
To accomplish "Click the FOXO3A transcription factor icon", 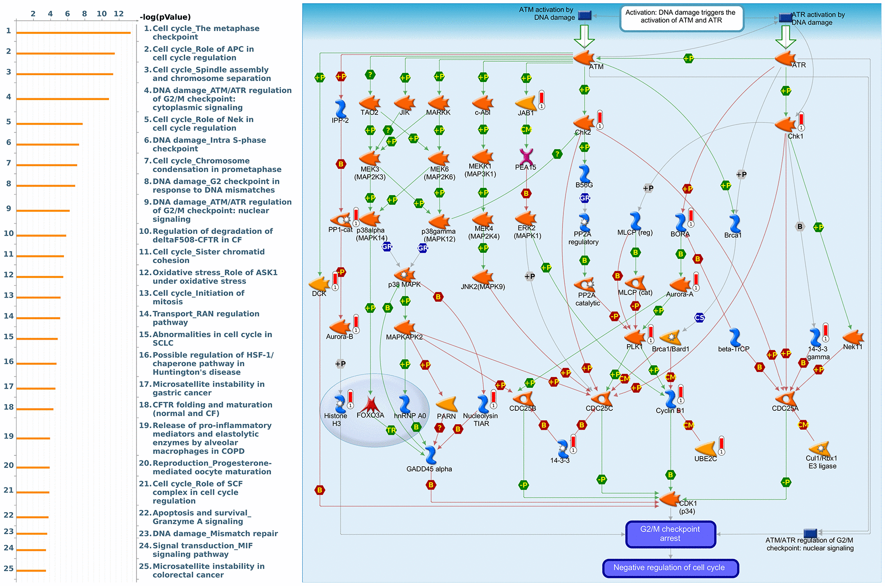I will [x=370, y=404].
